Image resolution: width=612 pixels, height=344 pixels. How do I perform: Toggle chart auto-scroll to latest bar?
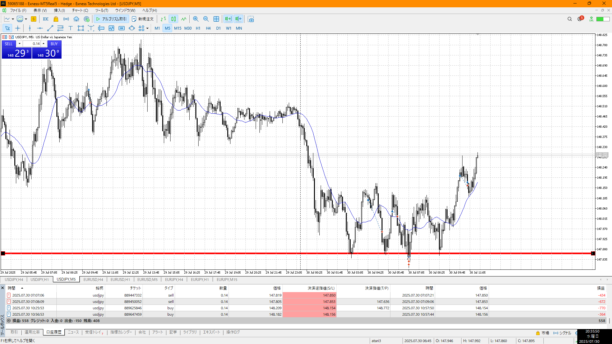tap(228, 19)
